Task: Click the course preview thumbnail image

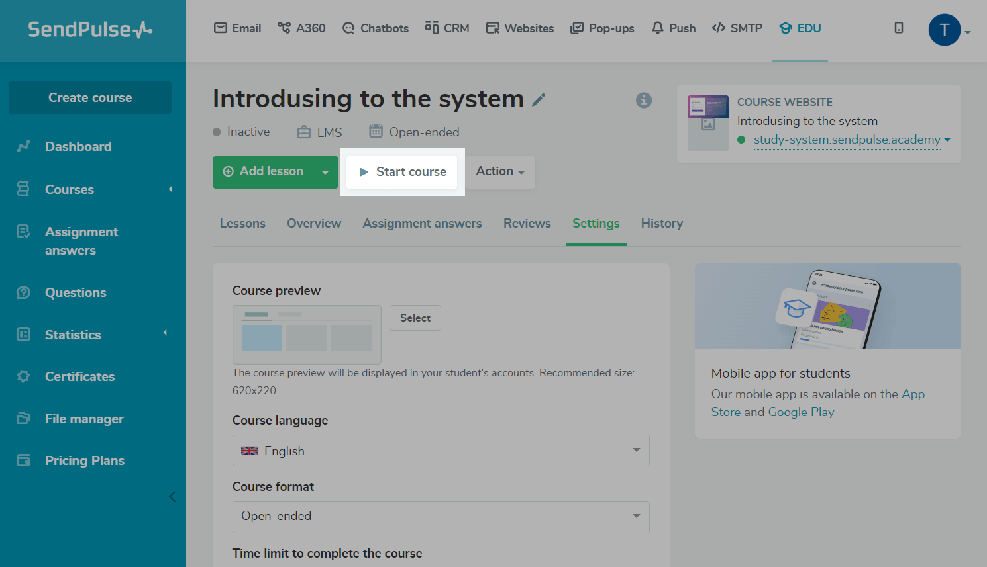Action: click(x=307, y=334)
